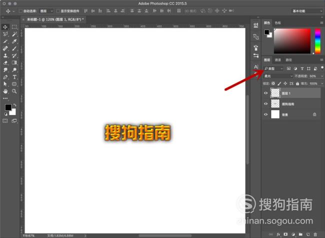Open the Edit Toolbar three-dots menu
The image size is (325, 238).
click(5, 98)
